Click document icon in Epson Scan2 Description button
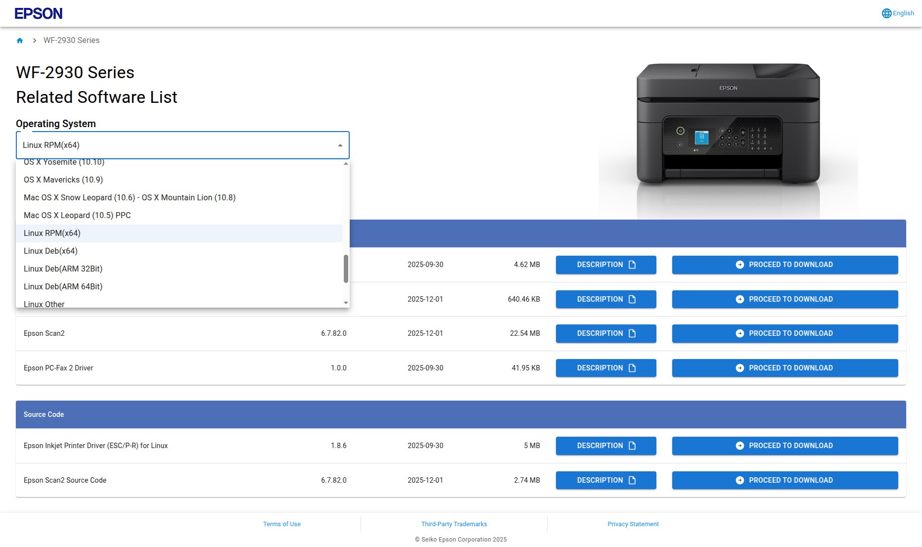The height and width of the screenshot is (547, 922). pos(632,333)
